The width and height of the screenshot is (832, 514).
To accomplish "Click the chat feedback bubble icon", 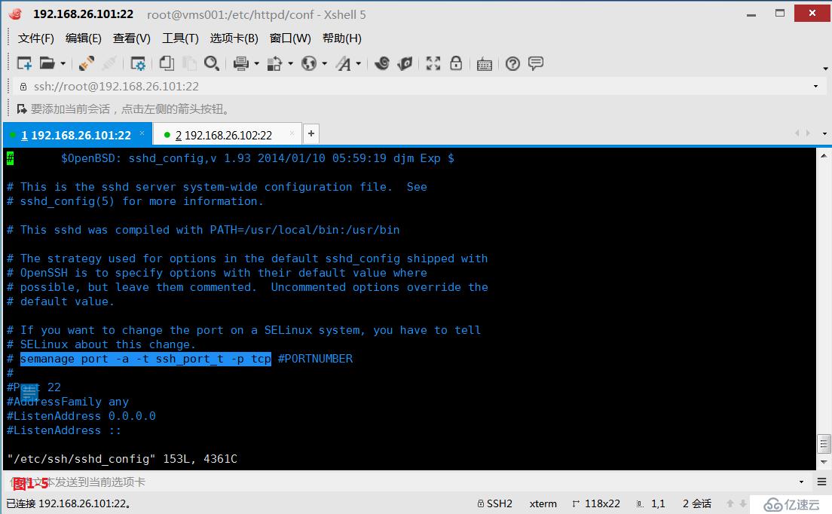I will 536,63.
